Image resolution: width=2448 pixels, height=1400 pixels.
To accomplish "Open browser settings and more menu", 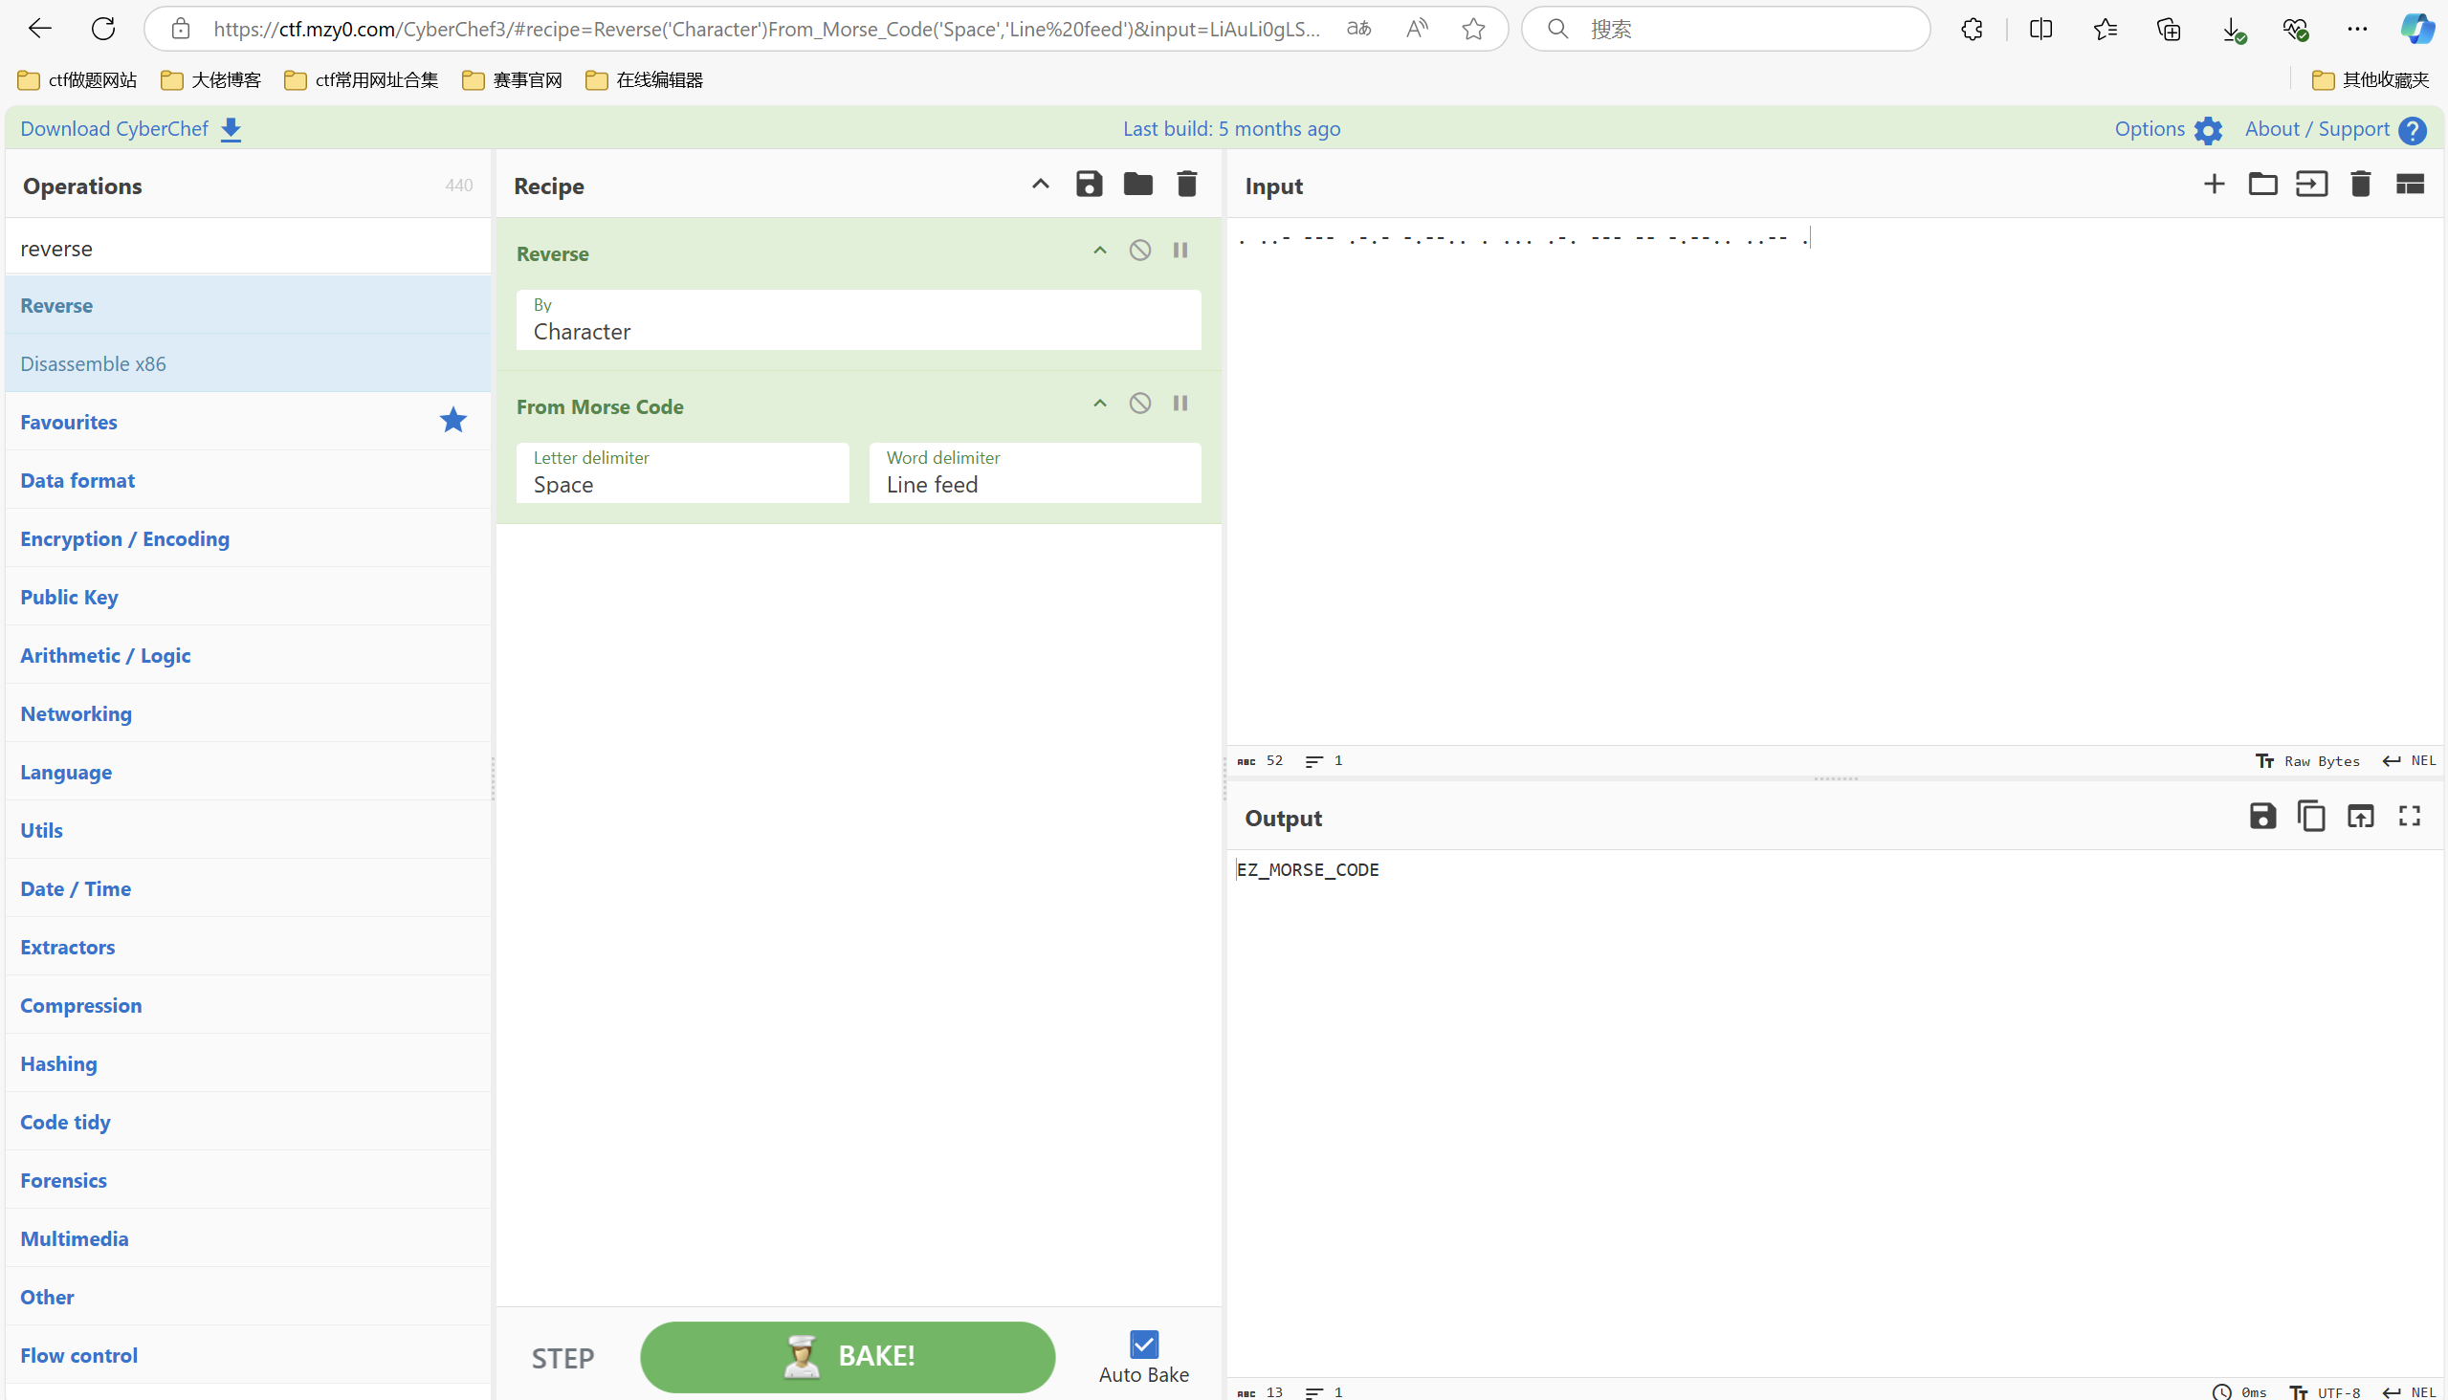I will point(2356,29).
